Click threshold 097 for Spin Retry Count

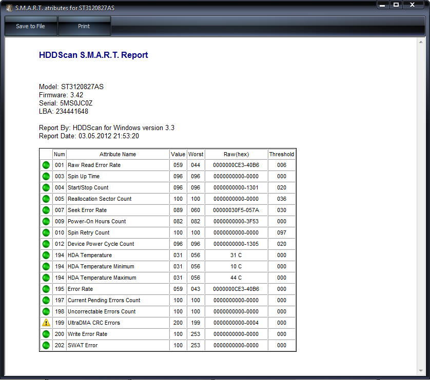(282, 233)
